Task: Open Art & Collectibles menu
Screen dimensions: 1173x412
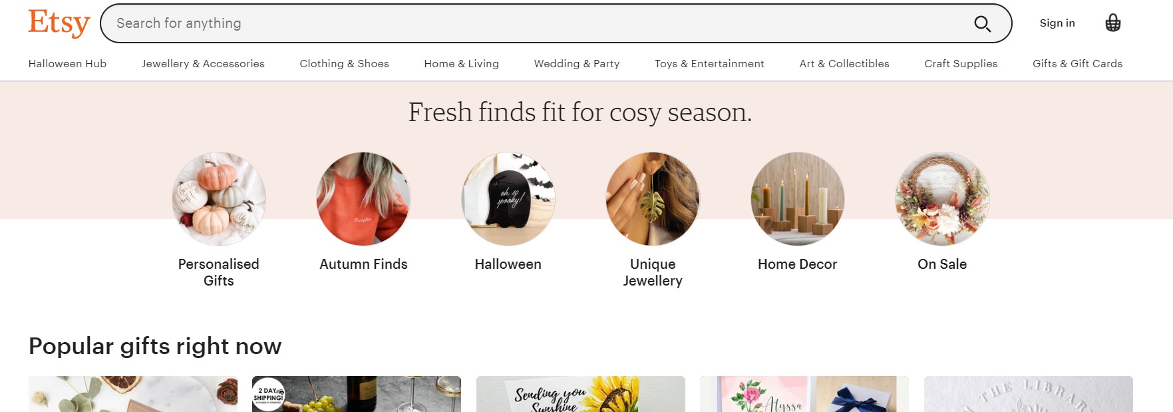Action: click(844, 64)
